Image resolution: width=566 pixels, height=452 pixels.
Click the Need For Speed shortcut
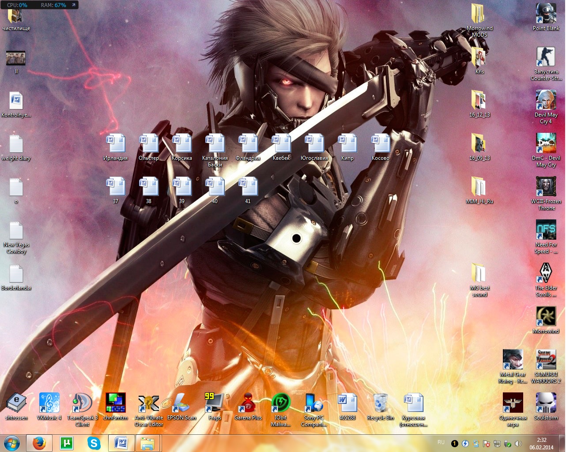546,230
